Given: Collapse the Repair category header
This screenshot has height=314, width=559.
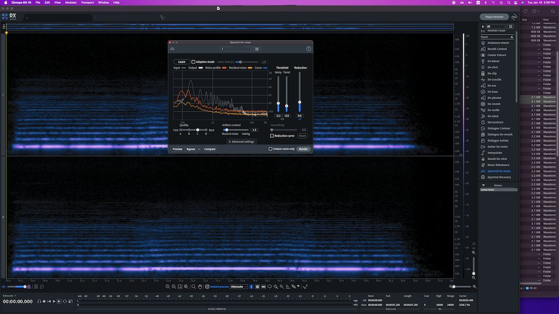Looking at the screenshot, I should pyautogui.click(x=497, y=37).
